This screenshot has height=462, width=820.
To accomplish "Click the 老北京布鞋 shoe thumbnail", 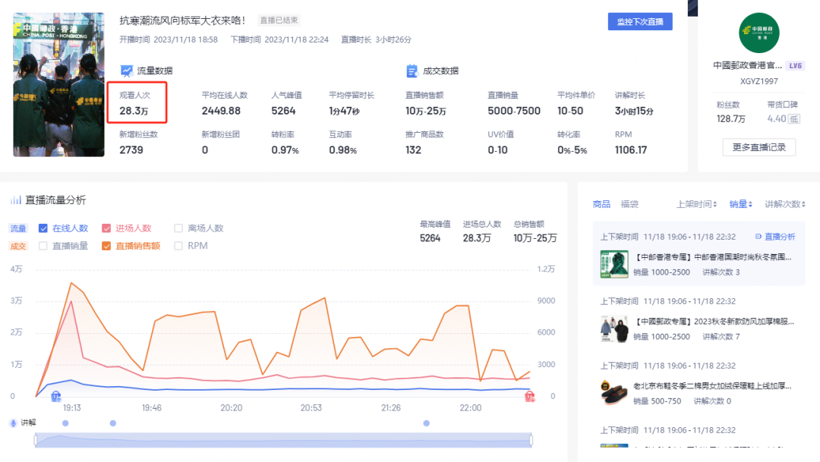I will tap(614, 393).
